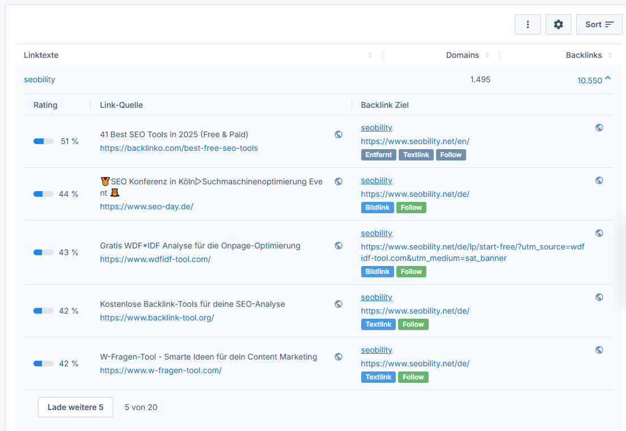Viewport: 626px width, 431px height.
Task: Click the Rating column header
Action: [45, 105]
